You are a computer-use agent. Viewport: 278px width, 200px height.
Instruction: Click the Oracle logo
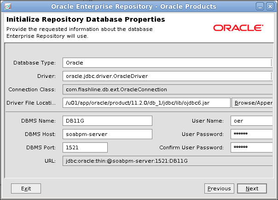tap(238, 28)
